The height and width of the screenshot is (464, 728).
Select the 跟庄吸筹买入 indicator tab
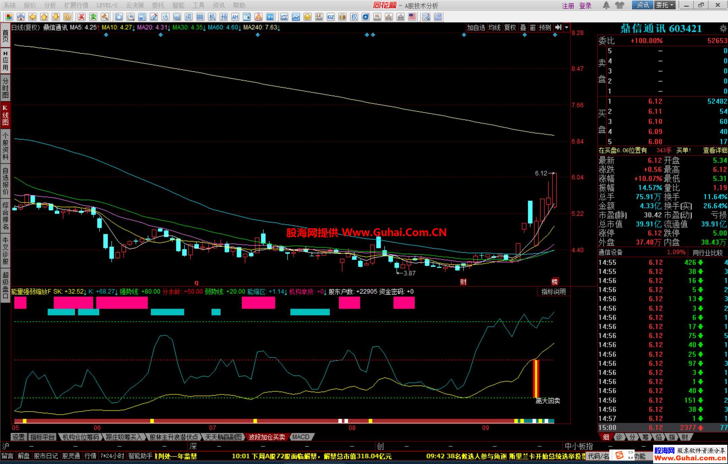point(124,437)
